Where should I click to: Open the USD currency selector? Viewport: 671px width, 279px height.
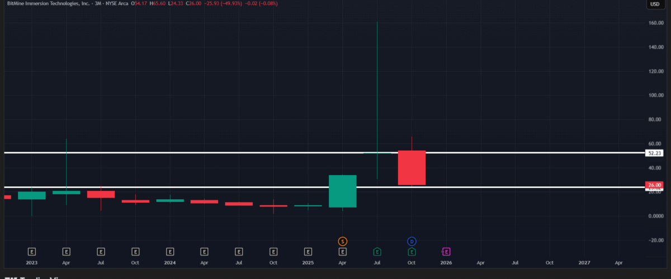click(x=654, y=4)
